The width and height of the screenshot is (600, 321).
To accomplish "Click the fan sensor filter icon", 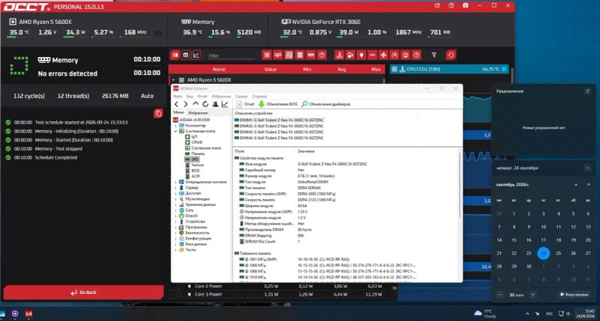I will (383, 55).
